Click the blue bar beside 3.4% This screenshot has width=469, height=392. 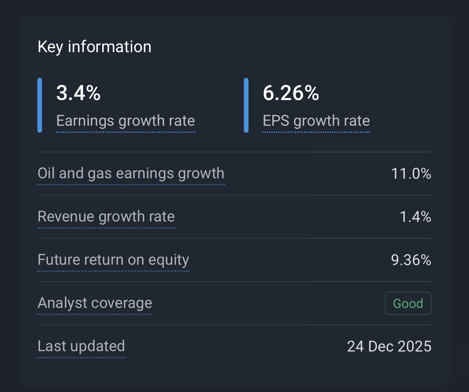point(40,105)
